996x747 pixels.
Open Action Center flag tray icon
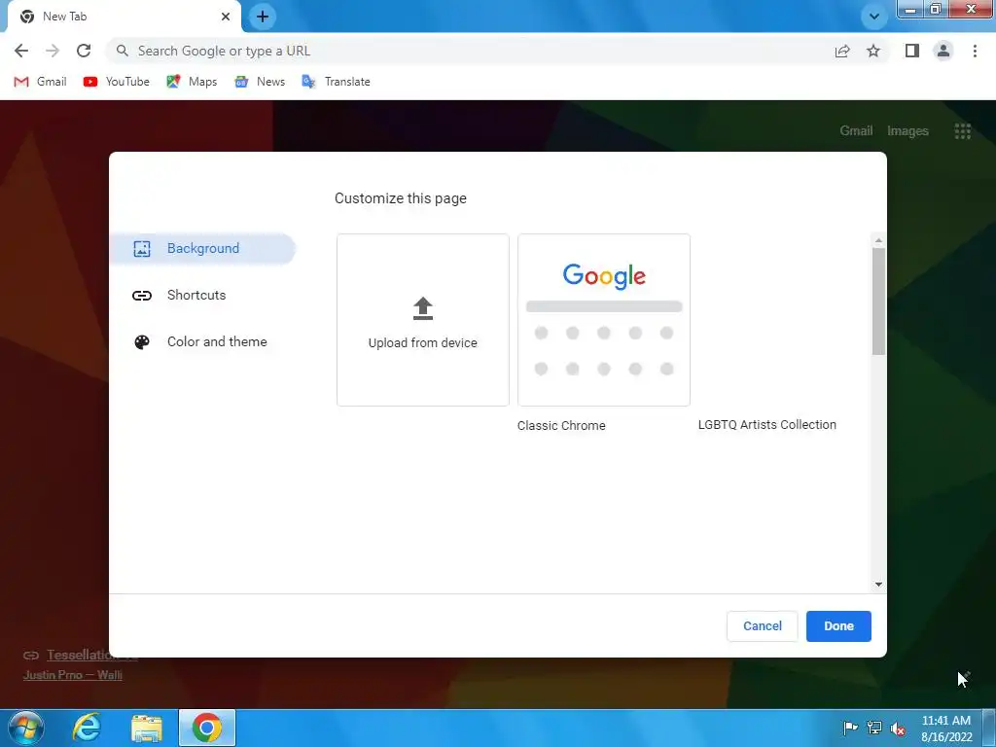[x=850, y=728]
